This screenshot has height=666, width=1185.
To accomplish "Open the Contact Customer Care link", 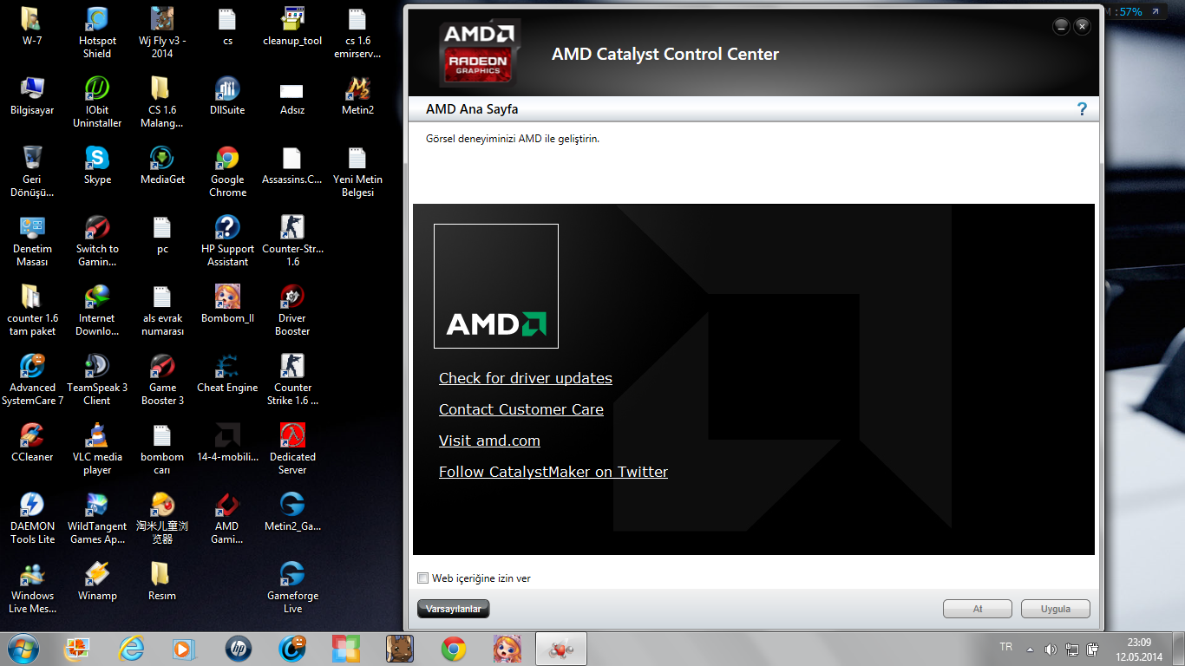I will [x=520, y=409].
